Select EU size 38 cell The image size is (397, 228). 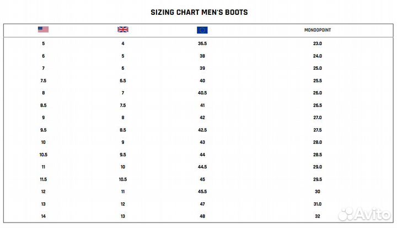pyautogui.click(x=202, y=56)
